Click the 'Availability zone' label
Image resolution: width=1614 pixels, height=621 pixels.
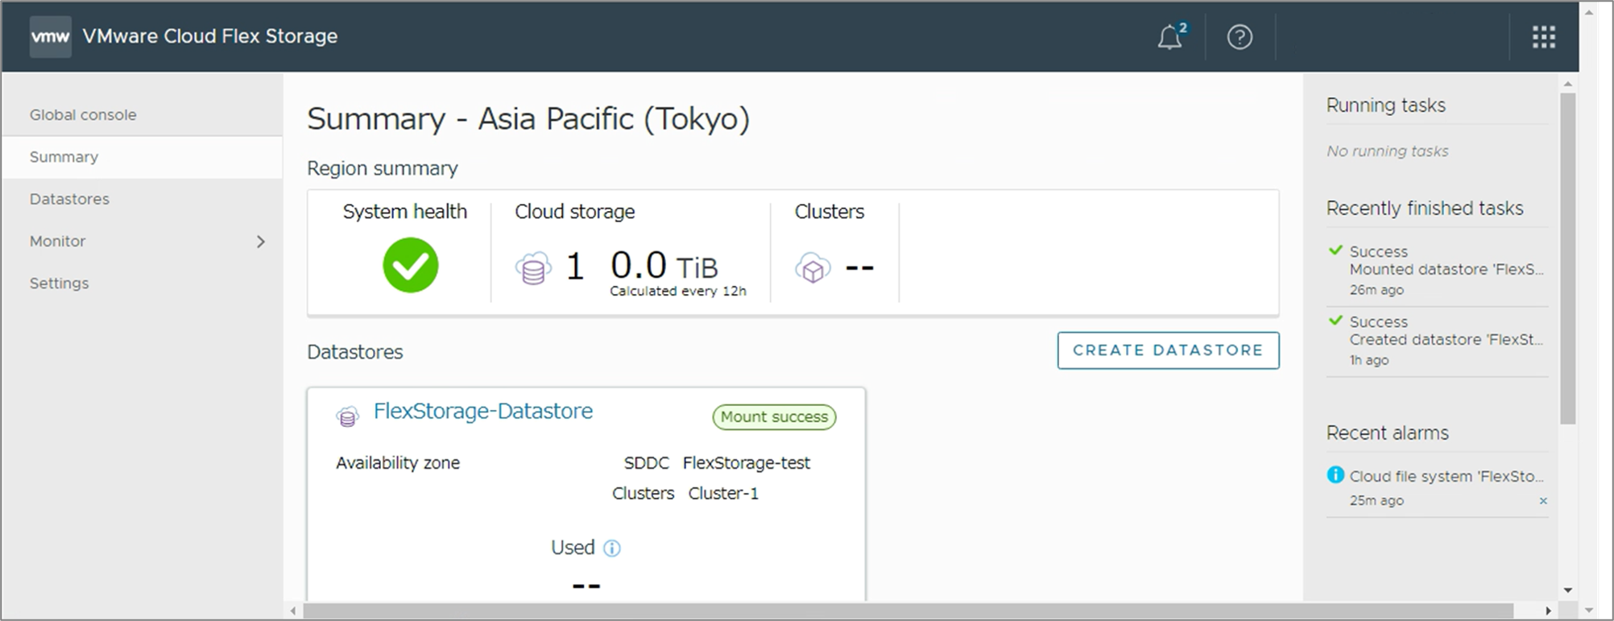[x=398, y=463]
